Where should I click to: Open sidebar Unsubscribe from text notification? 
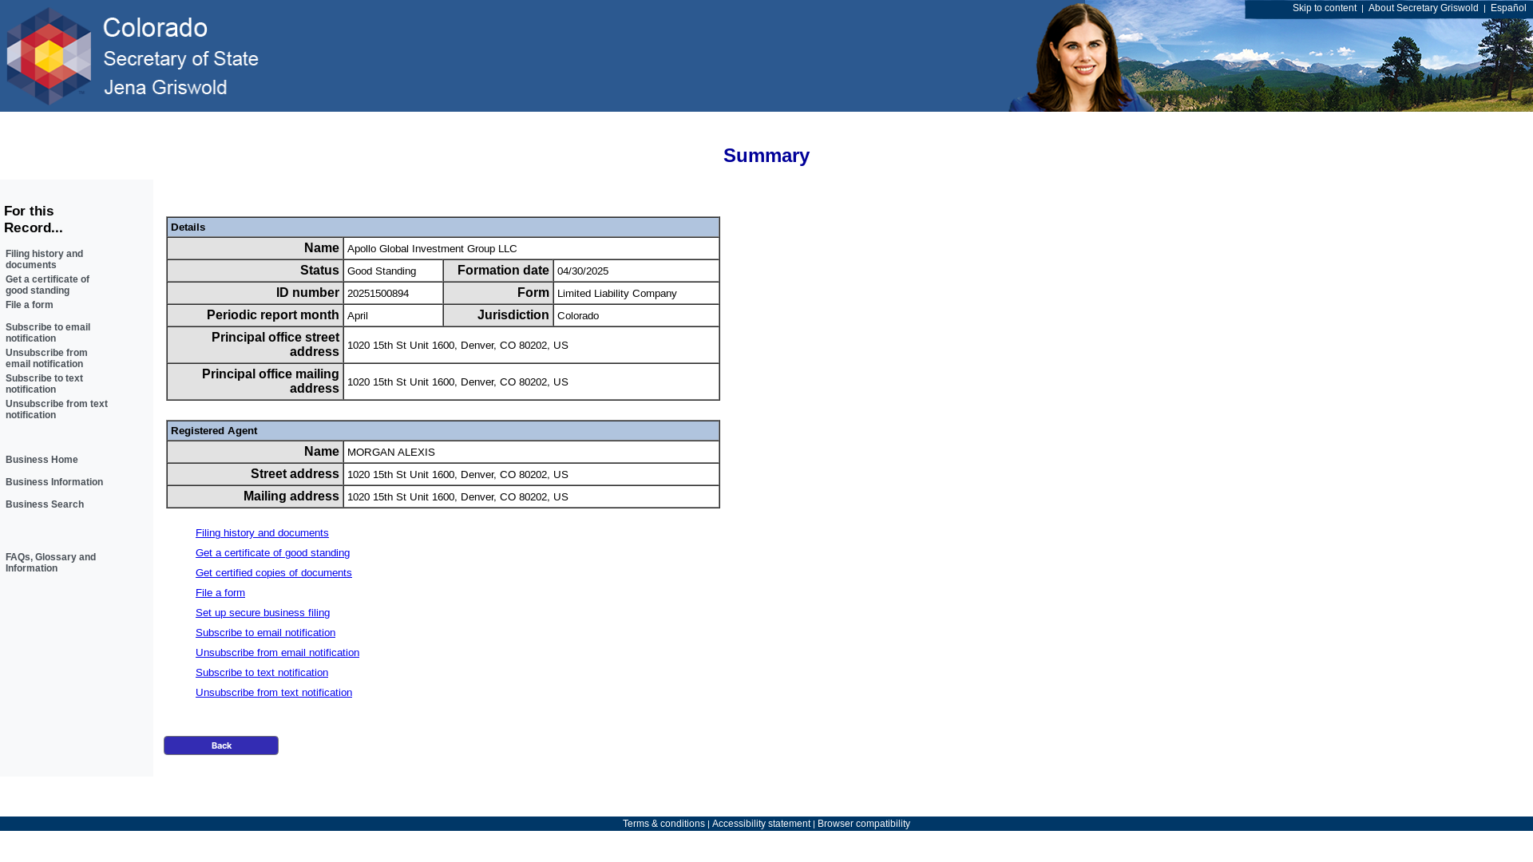click(57, 409)
